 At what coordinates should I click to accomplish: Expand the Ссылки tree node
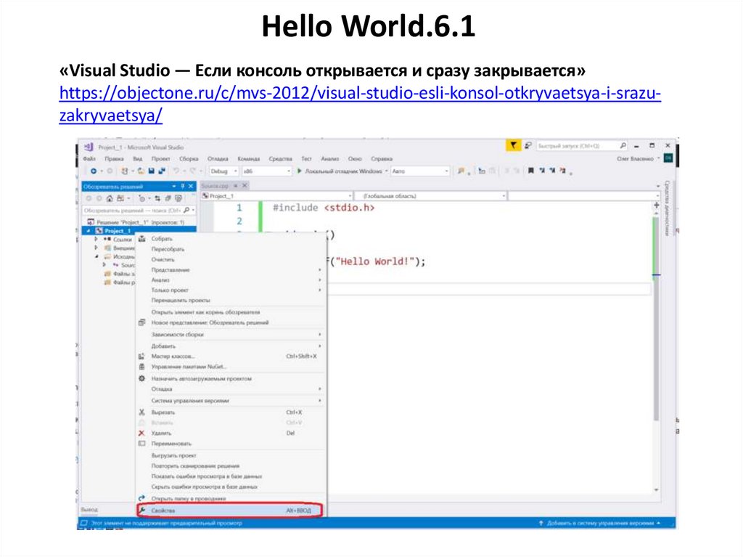click(x=97, y=239)
